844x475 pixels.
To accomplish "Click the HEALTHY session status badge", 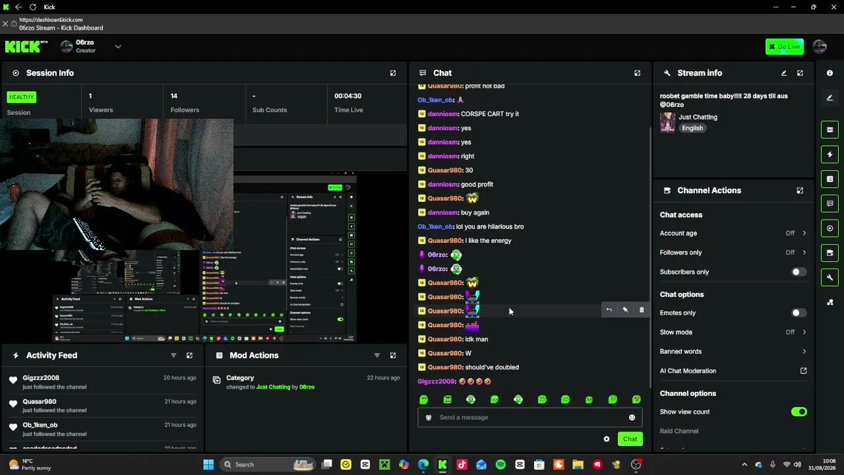I will click(x=21, y=97).
